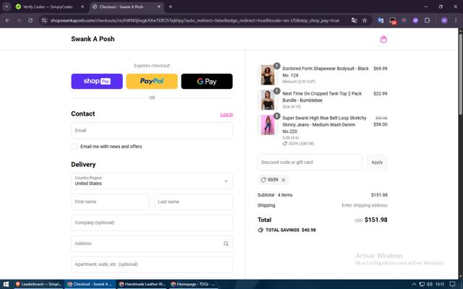This screenshot has width=463, height=289.
Task: Expand the Country/Region dropdown
Action: click(x=152, y=181)
